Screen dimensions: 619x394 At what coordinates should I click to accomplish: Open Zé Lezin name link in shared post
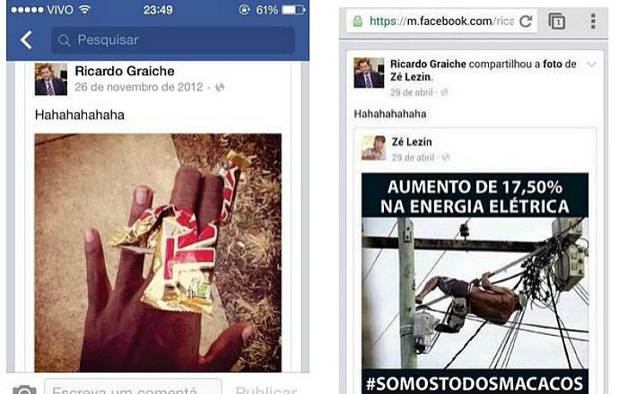[x=412, y=141]
